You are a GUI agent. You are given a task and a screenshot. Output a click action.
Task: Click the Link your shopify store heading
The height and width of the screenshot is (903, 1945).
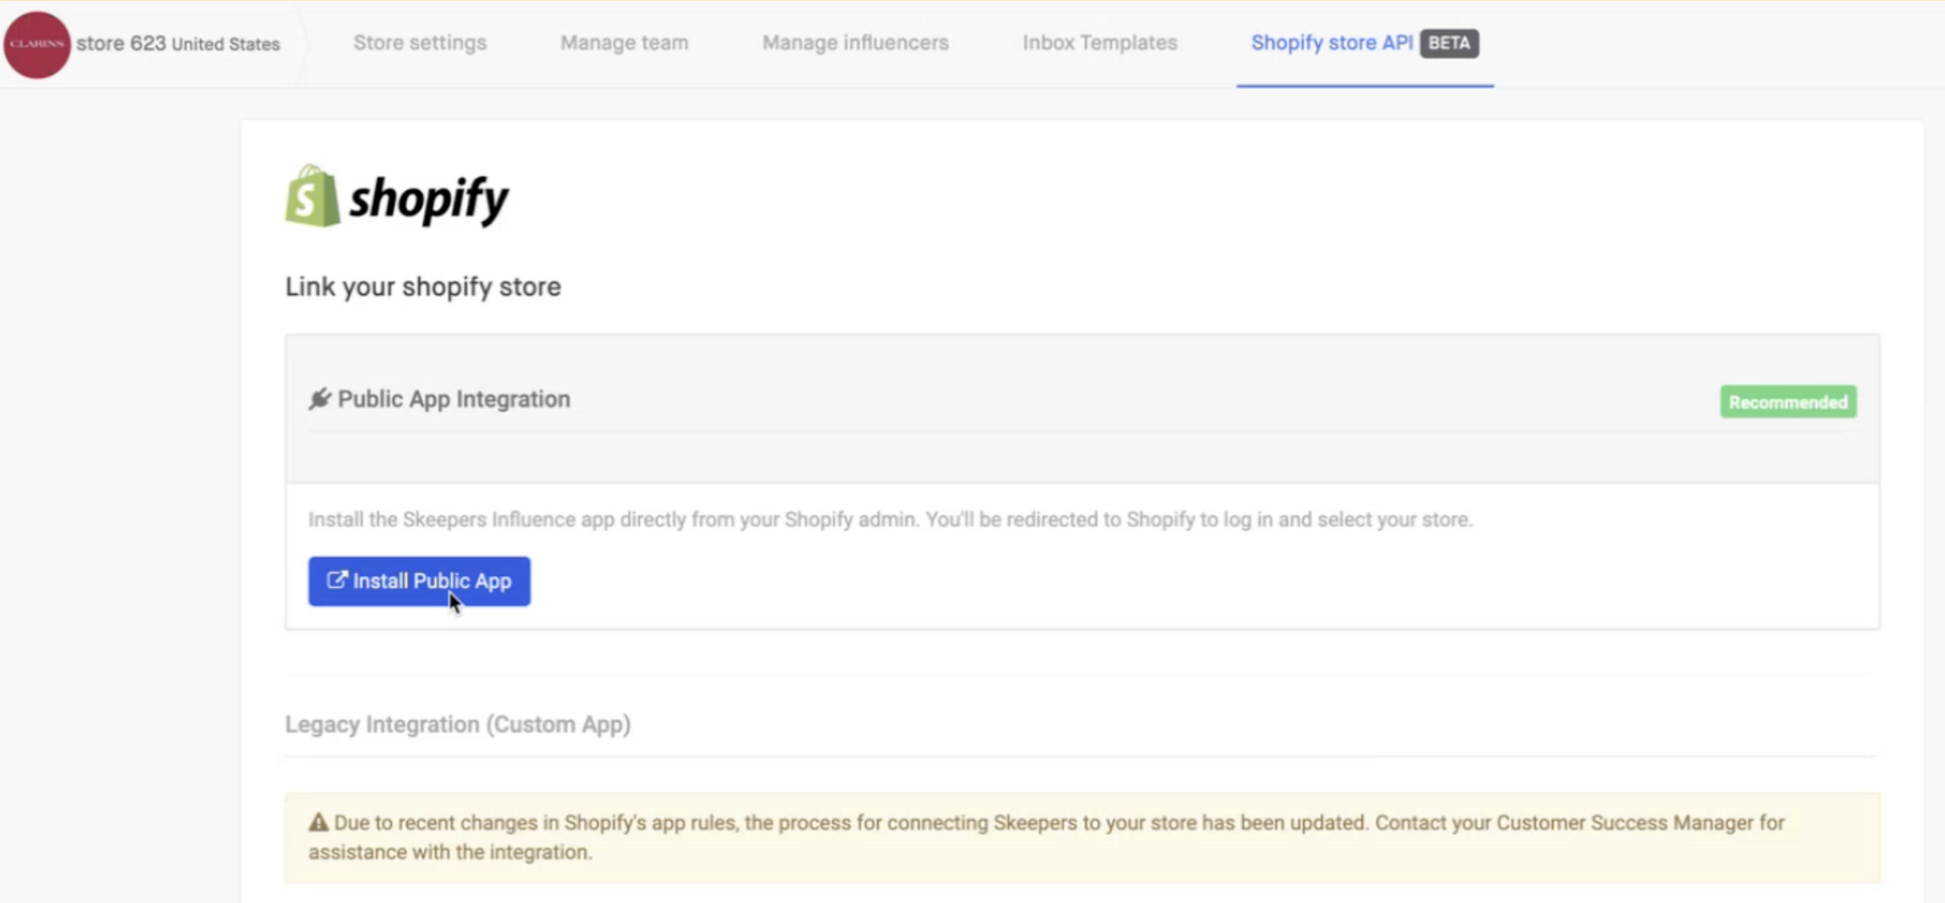click(423, 287)
